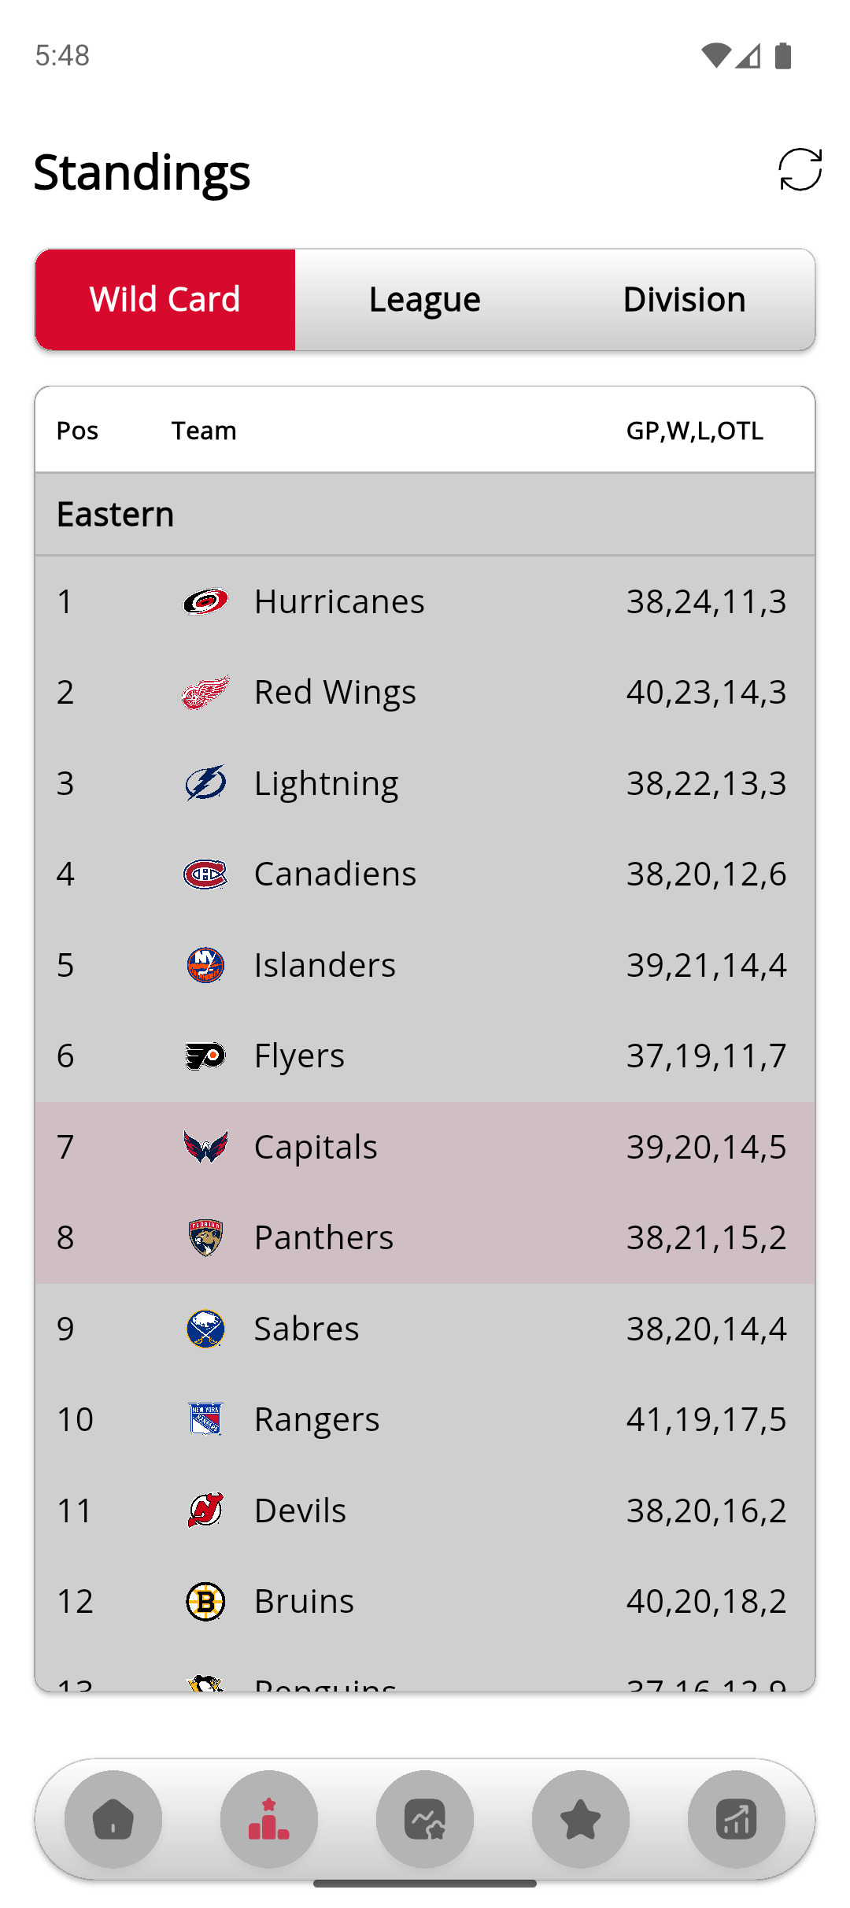Switch to the League tab

(x=424, y=300)
